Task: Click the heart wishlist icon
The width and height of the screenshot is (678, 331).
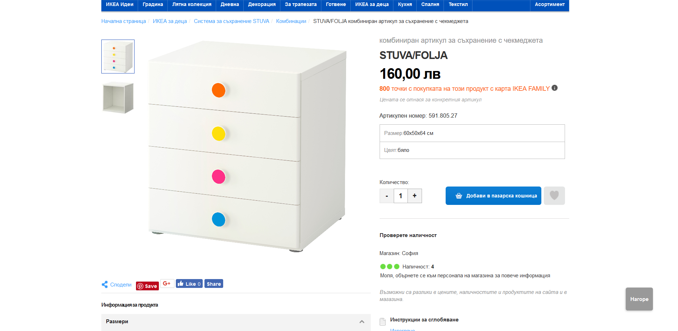Action: [554, 196]
